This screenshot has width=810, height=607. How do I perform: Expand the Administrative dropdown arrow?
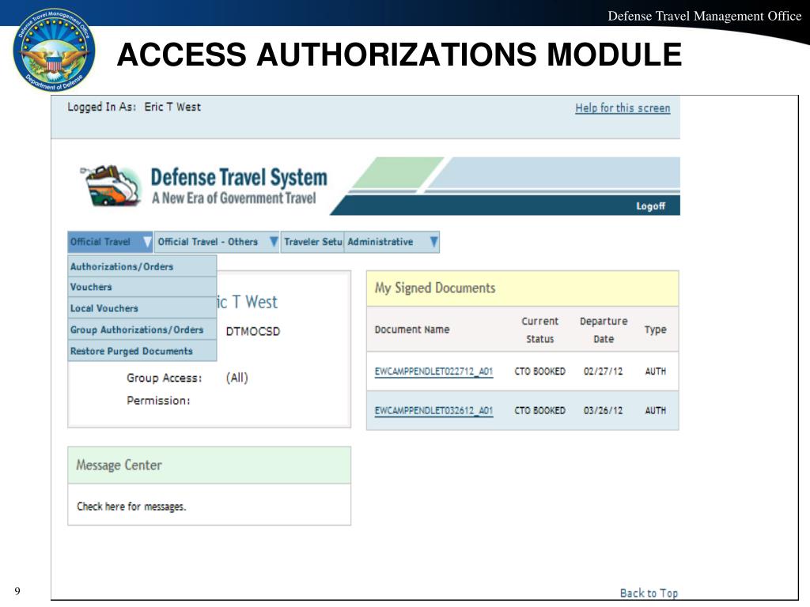point(434,242)
